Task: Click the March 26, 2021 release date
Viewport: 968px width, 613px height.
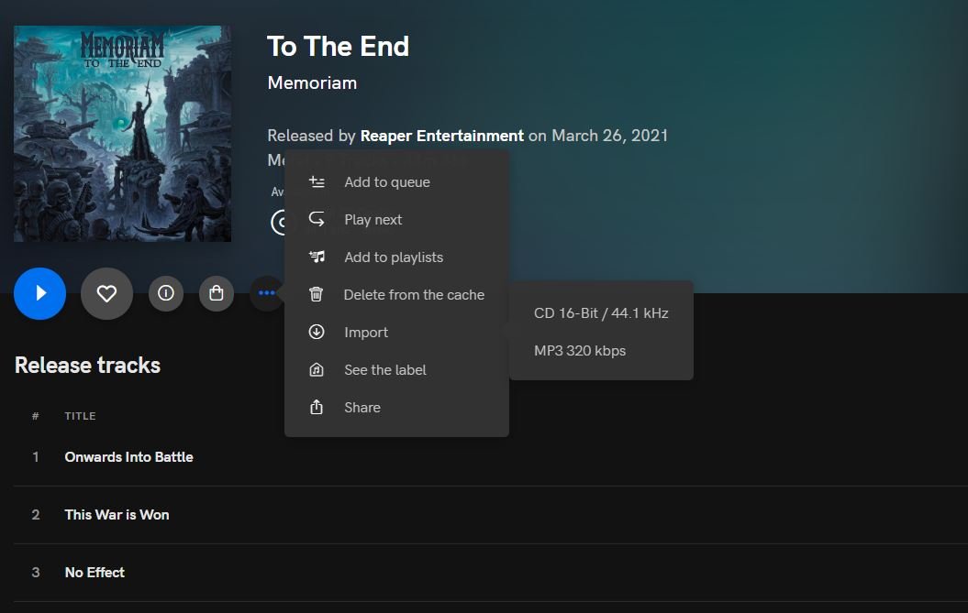Action: pos(610,136)
